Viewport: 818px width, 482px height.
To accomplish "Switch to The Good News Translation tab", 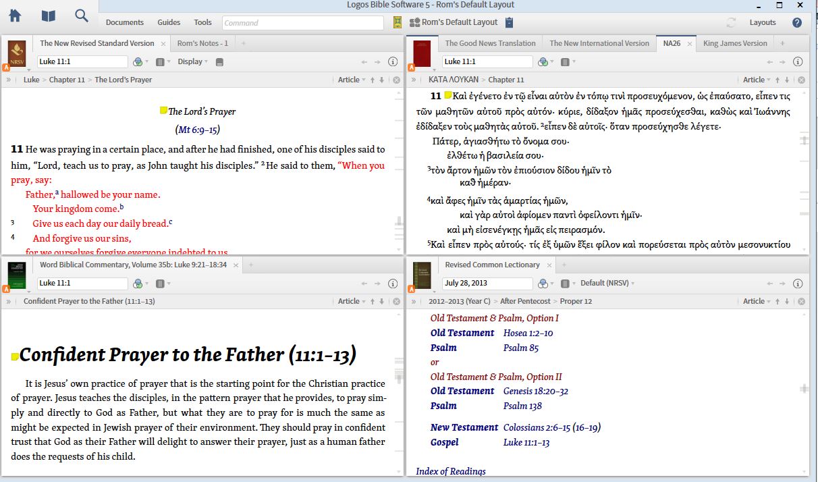I will point(490,43).
